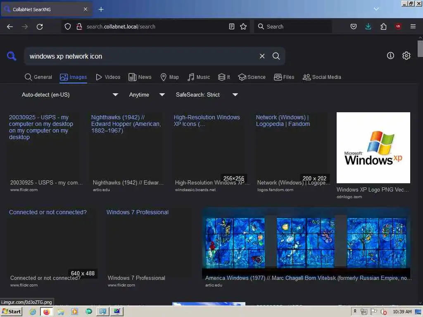Launch Windows Media Player from taskbar

[x=75, y=312]
